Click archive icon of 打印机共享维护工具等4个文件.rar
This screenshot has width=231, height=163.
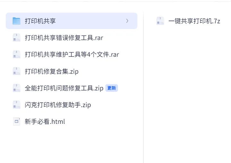coord(16,54)
